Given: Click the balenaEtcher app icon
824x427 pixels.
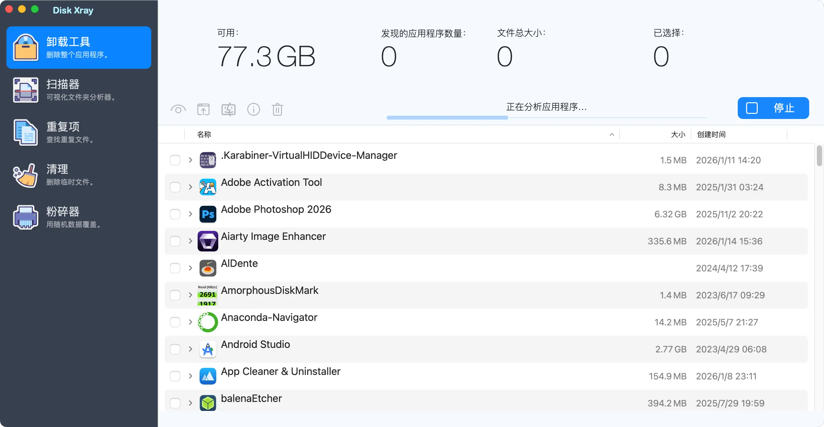Looking at the screenshot, I should click(208, 403).
